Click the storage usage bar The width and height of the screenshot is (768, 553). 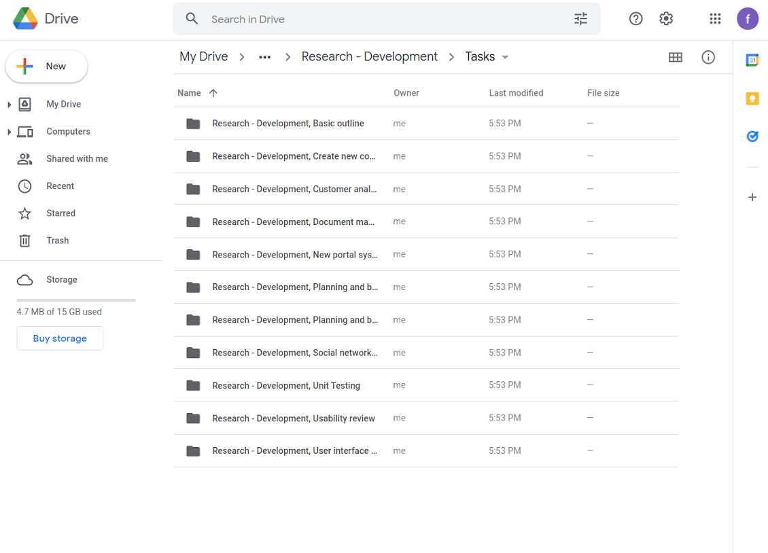(76, 300)
